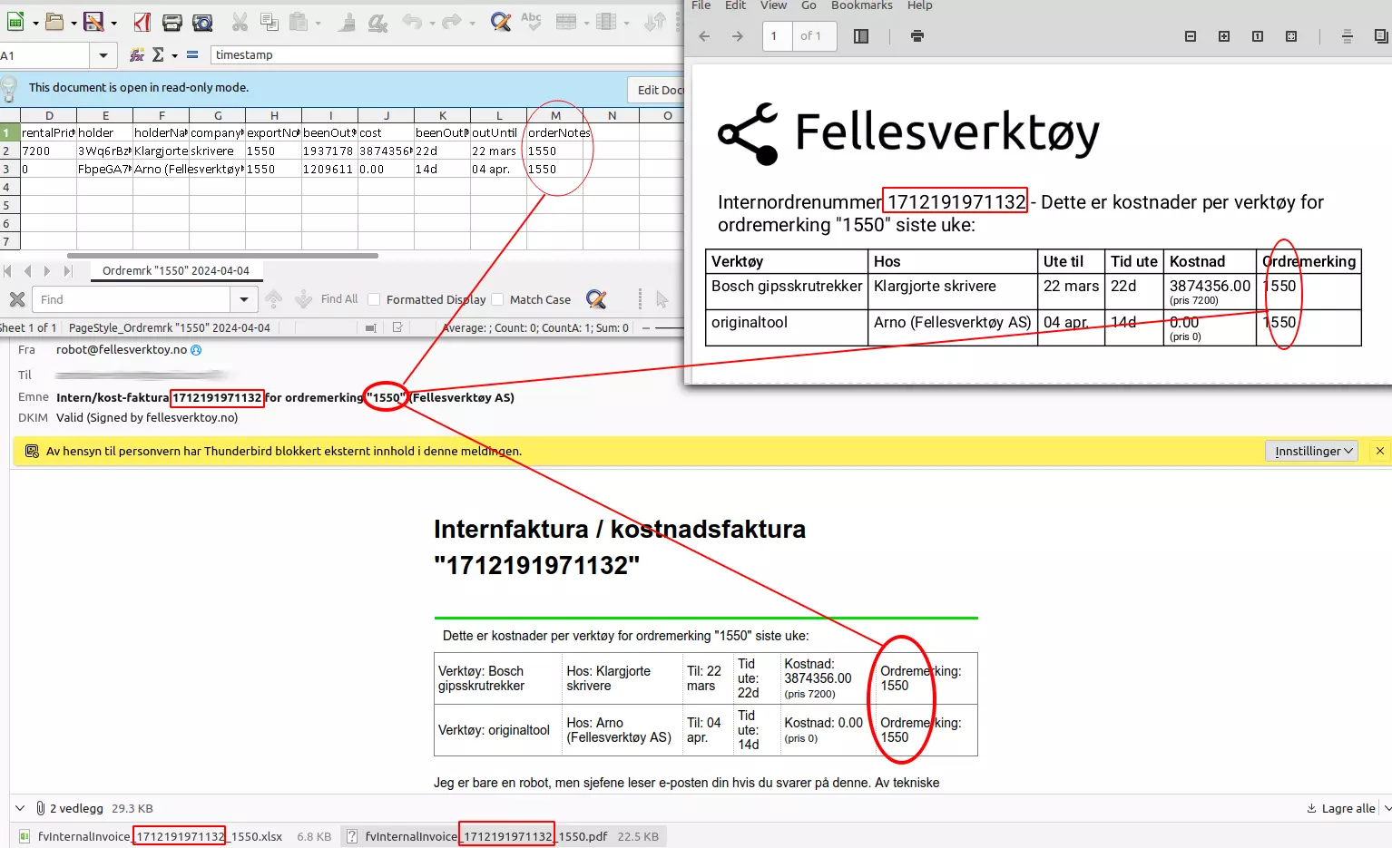Open the fvInternalInvoice PDF attachment
Screen dimensions: 1392x848
[x=506, y=835]
